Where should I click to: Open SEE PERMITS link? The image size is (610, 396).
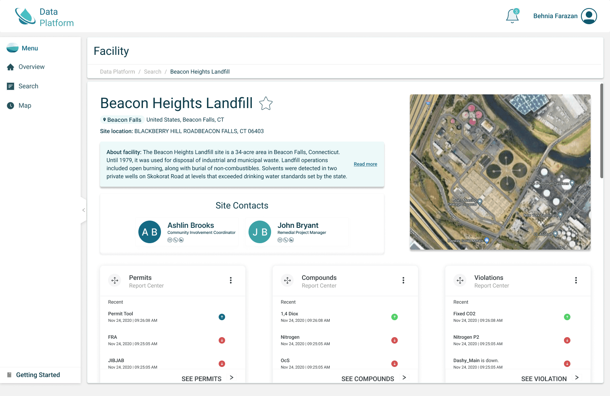201,379
